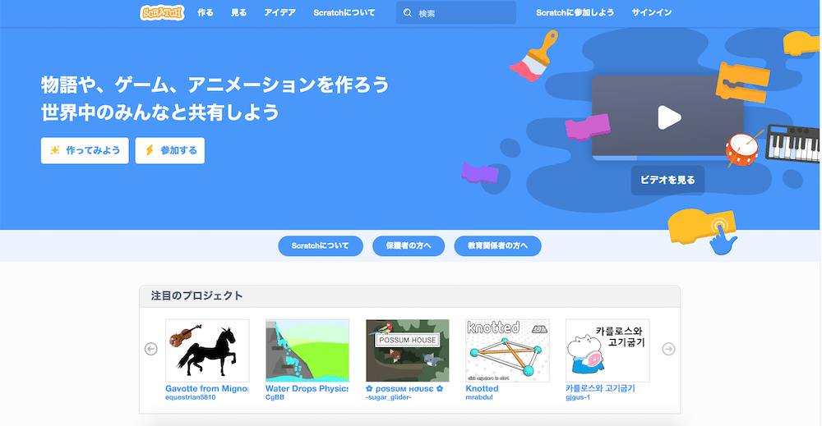822x426 pixels.
Task: Show previous featured projects with left arrow
Action: click(x=151, y=349)
